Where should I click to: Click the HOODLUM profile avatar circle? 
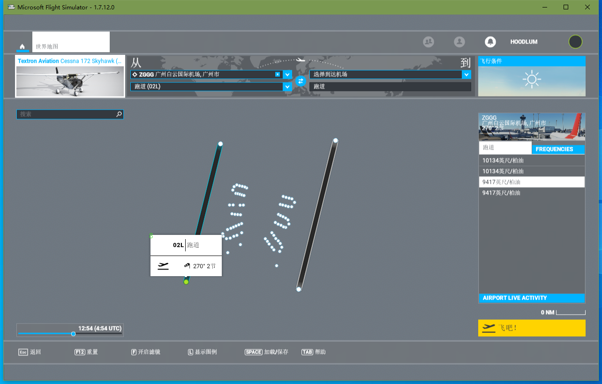(575, 42)
